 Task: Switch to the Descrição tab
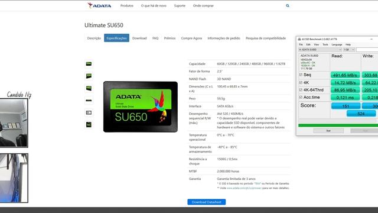coord(94,38)
